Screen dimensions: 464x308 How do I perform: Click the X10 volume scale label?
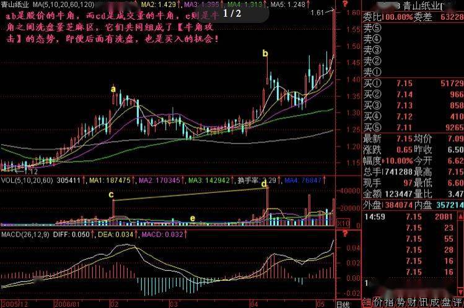[x=343, y=223]
